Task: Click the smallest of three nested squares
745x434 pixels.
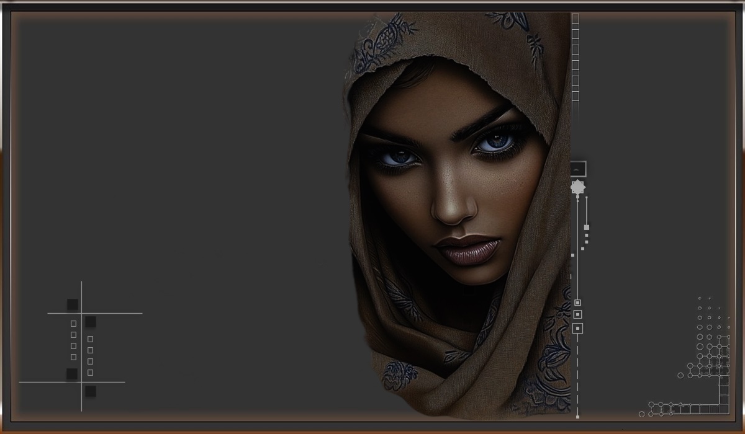Action: [x=577, y=303]
